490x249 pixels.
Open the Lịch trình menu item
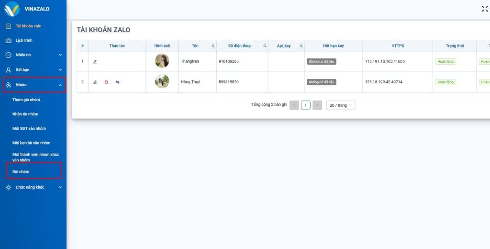coord(24,41)
